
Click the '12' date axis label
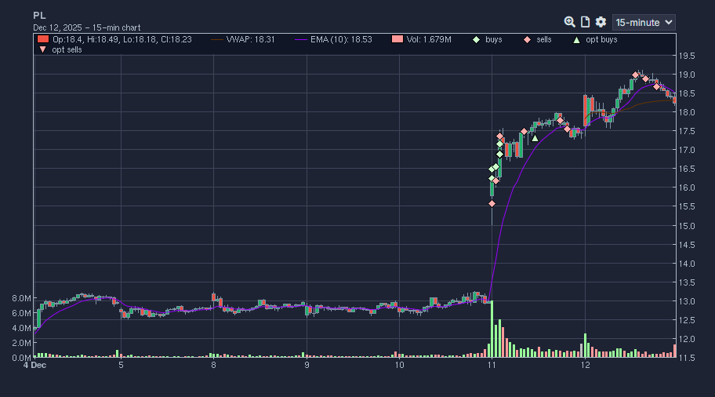click(x=585, y=365)
